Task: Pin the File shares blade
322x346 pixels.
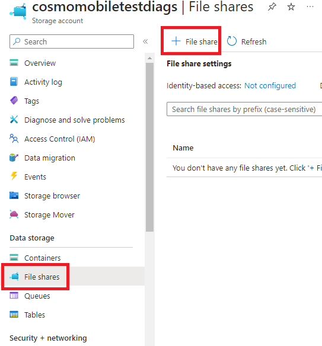Action: (x=272, y=7)
